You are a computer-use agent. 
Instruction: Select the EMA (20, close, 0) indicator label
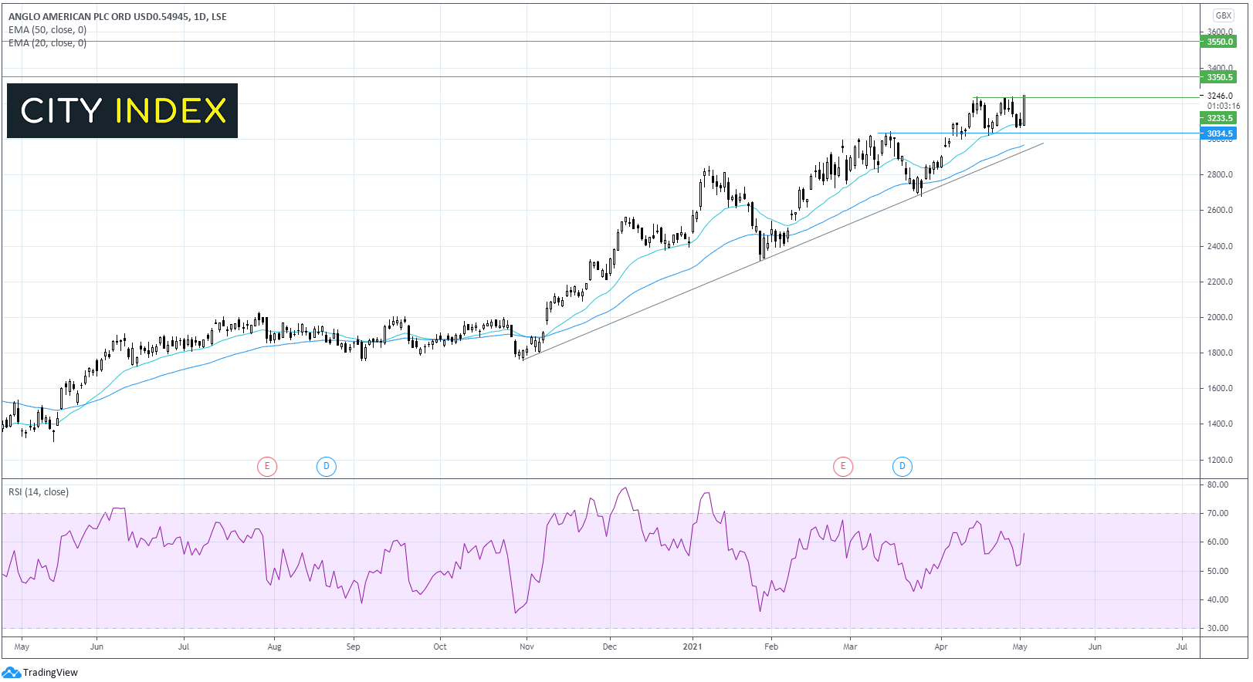[x=48, y=43]
